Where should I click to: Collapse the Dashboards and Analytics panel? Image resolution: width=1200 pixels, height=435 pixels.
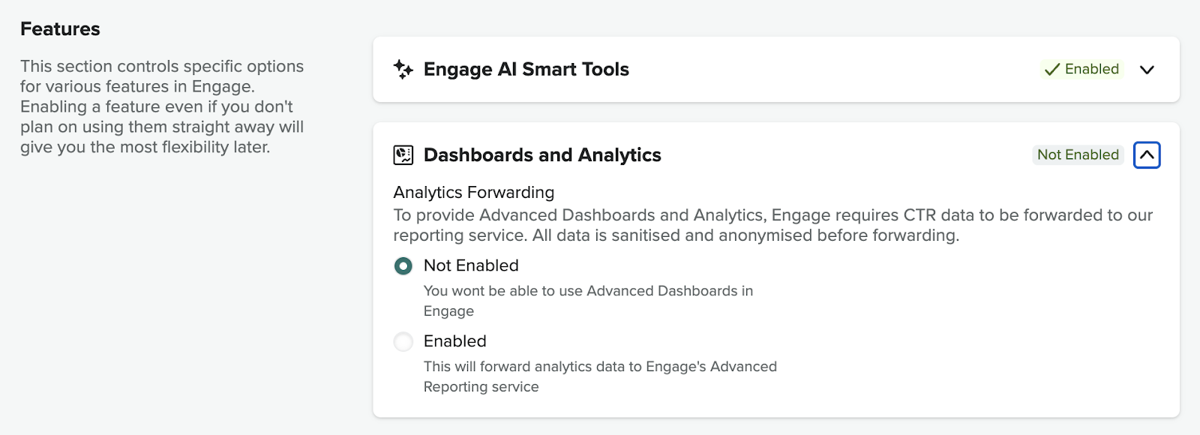(1147, 155)
